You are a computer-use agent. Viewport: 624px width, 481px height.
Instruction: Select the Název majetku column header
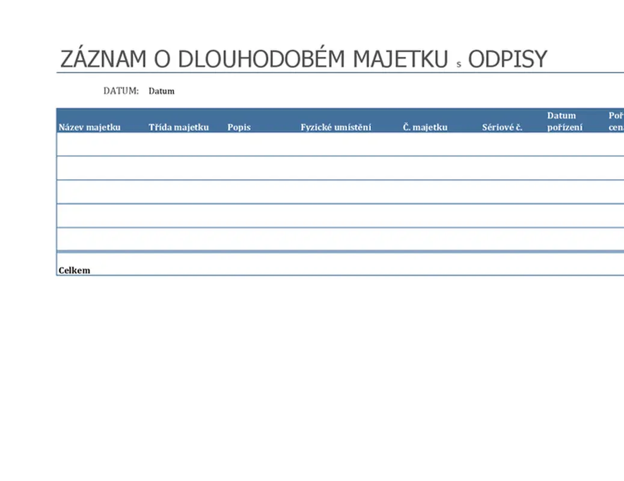pos(90,127)
